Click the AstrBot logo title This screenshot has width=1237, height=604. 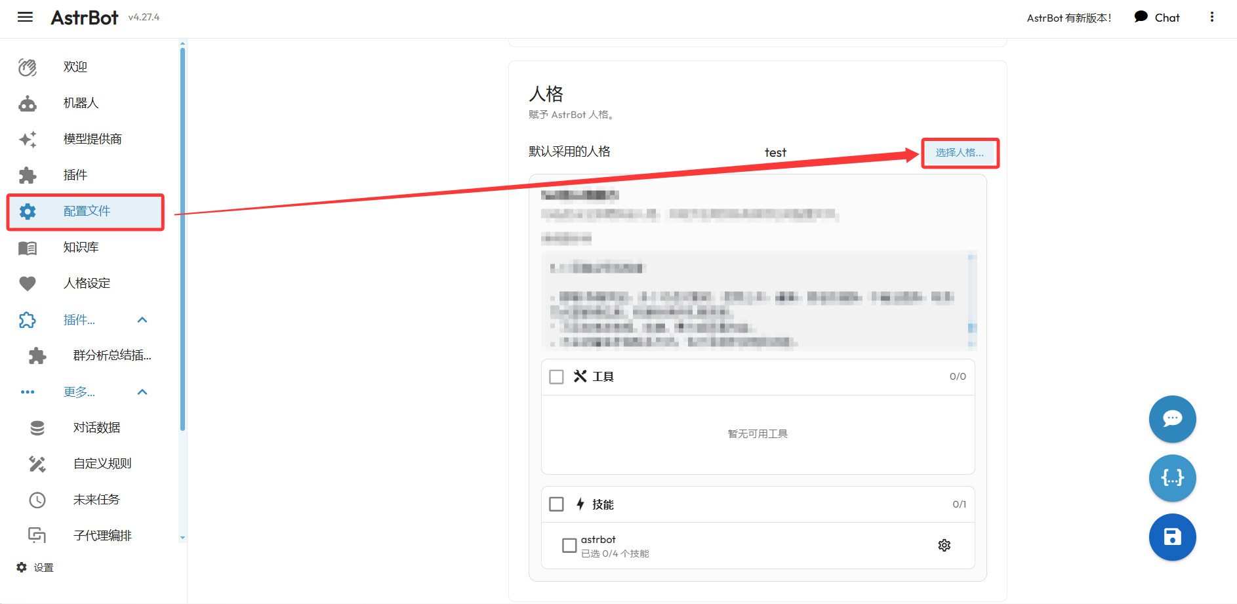pos(85,17)
